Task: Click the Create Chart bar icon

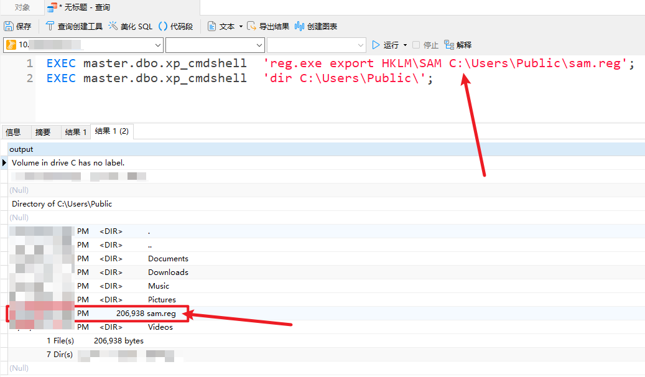Action: (x=299, y=26)
